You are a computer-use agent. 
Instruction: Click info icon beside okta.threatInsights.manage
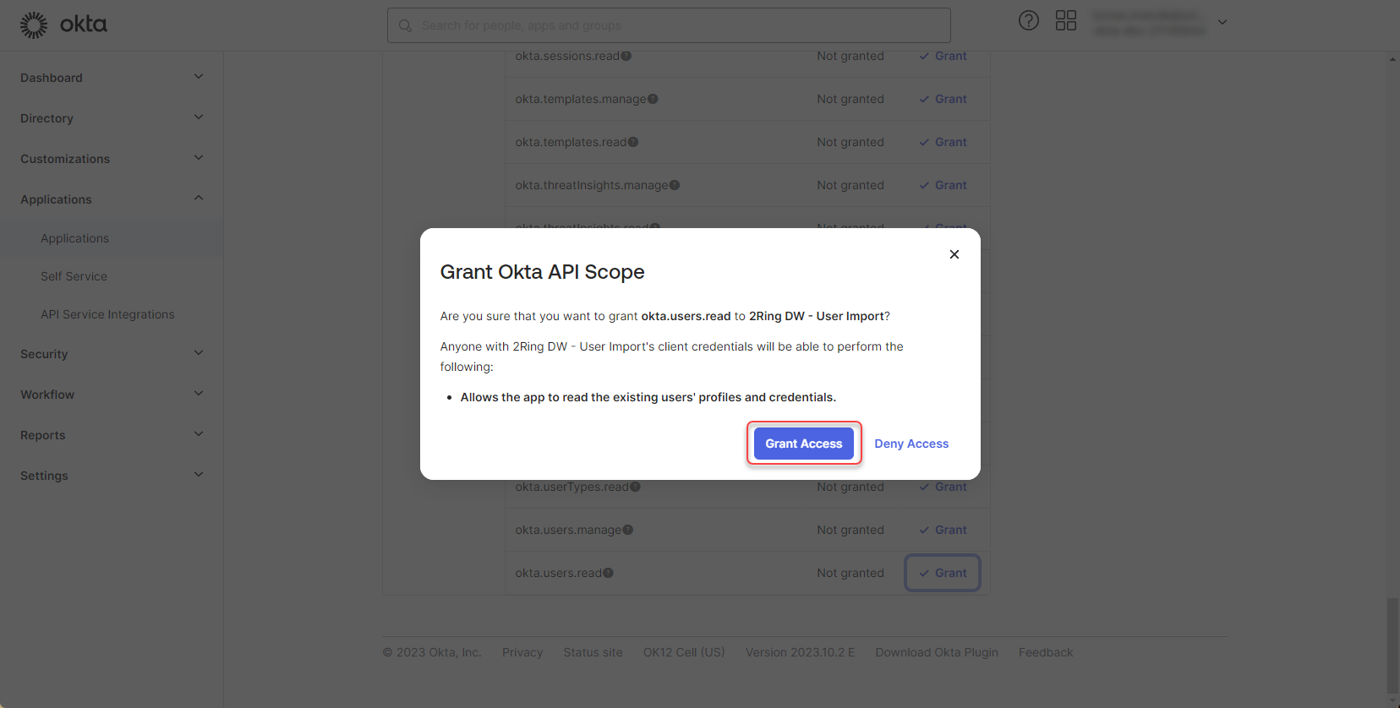675,185
